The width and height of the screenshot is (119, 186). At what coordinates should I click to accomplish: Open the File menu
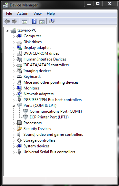(x=9, y=14)
